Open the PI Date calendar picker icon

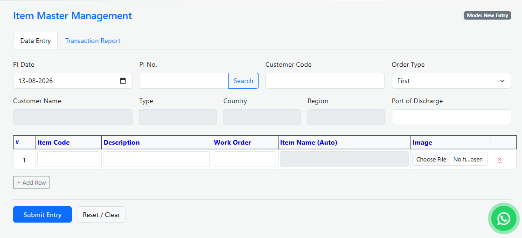123,81
